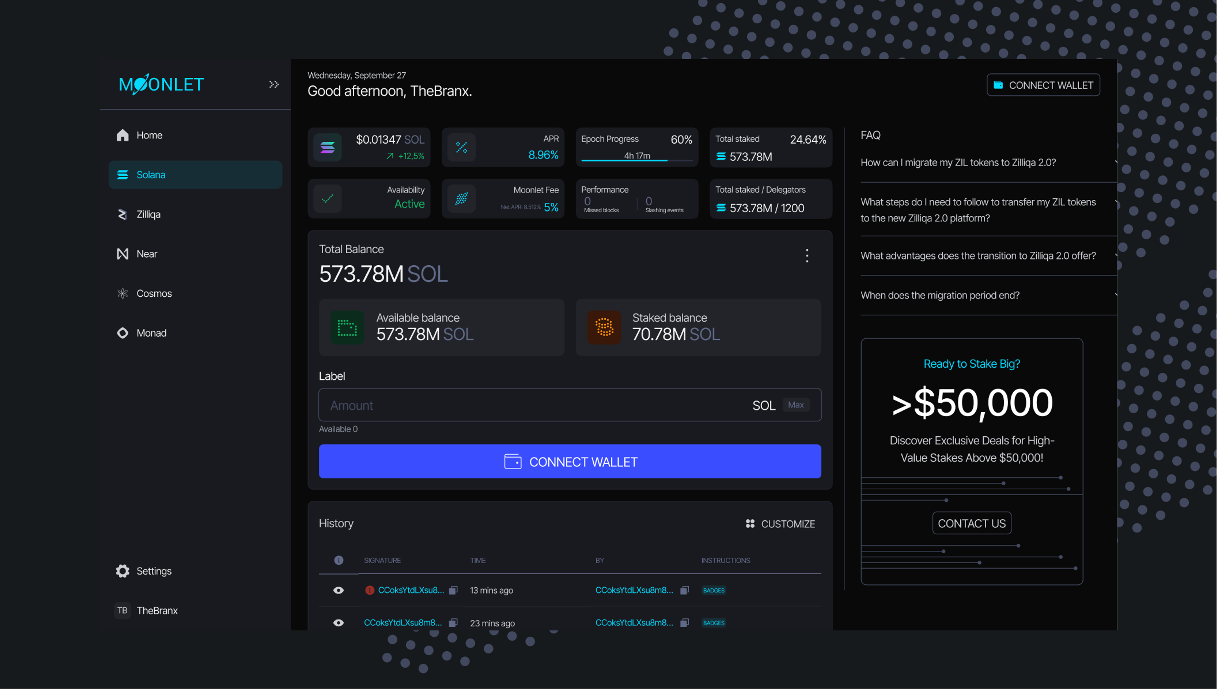Click the 8.96% APR value

coord(543,155)
